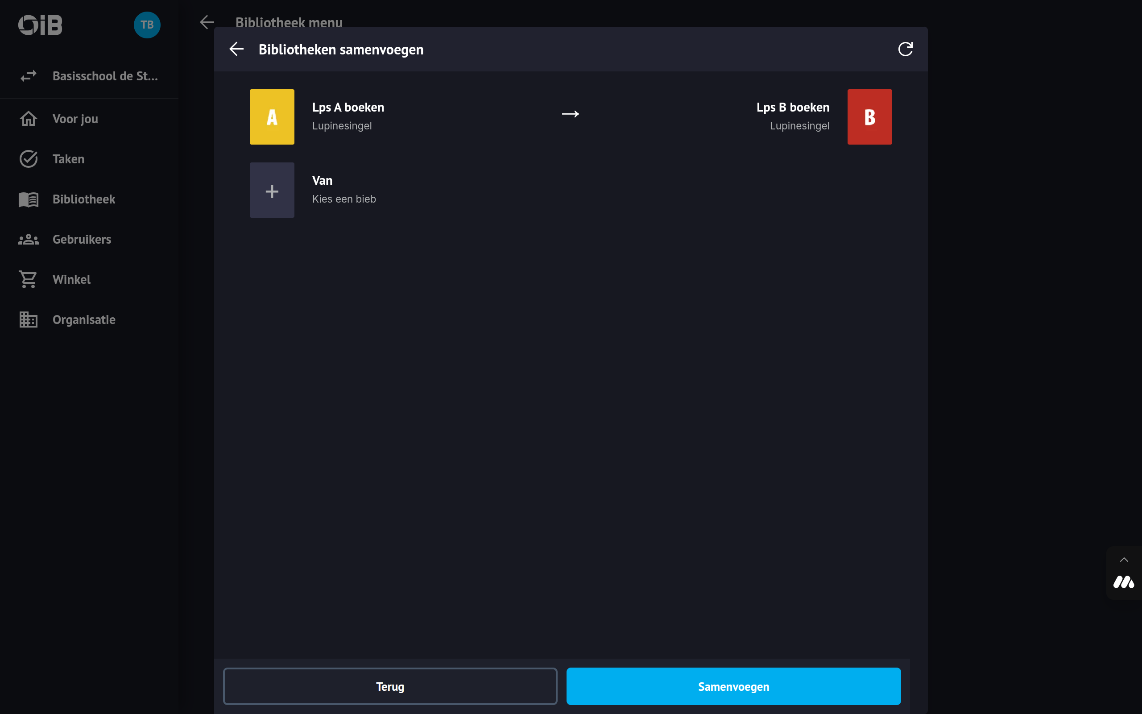This screenshot has width=1142, height=714.
Task: Expand the floating widget chevron at right edge
Action: pyautogui.click(x=1124, y=560)
